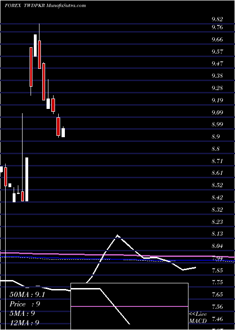Click the 8.04 price axis label
The width and height of the screenshot is (235, 330).
(x=217, y=246)
